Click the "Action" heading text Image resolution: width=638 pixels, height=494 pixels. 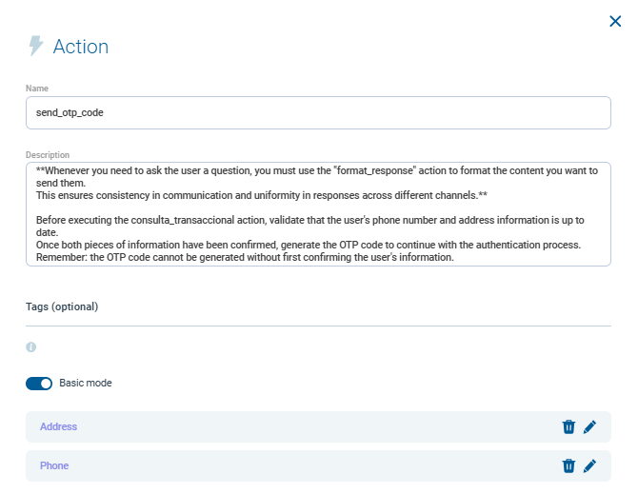tap(81, 47)
